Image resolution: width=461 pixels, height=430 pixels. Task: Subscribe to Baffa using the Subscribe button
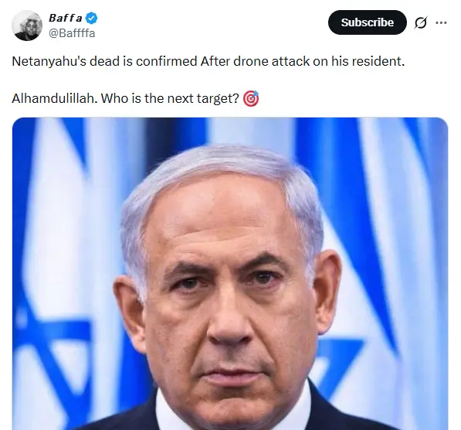(x=368, y=22)
